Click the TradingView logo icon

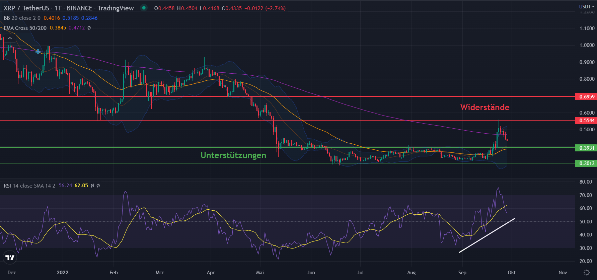point(10,257)
